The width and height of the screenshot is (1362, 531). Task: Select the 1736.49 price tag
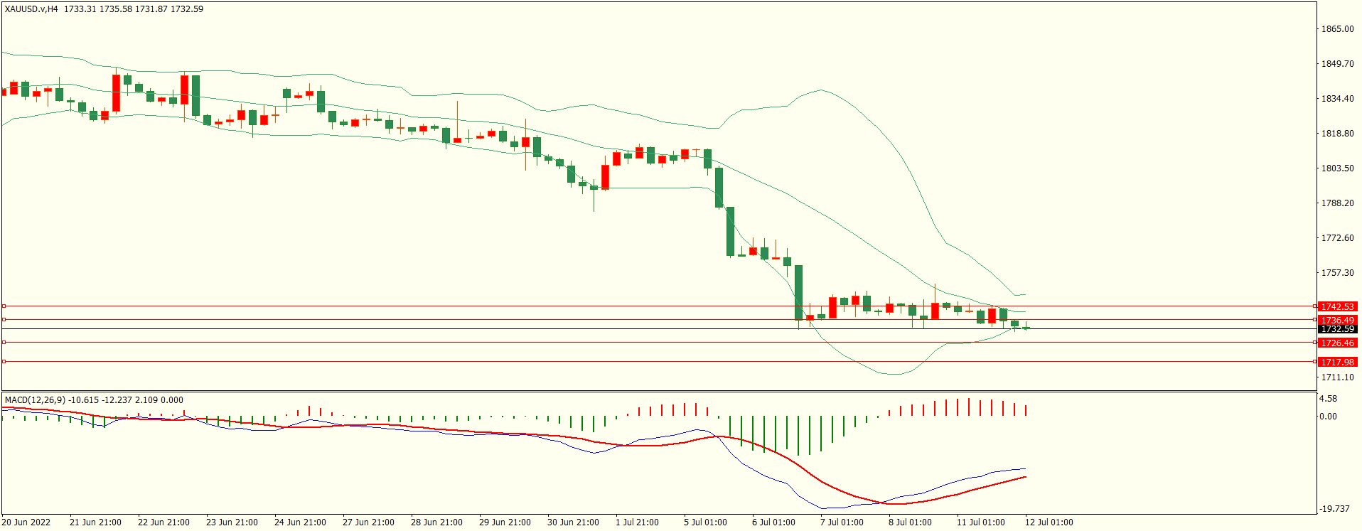(x=1337, y=320)
